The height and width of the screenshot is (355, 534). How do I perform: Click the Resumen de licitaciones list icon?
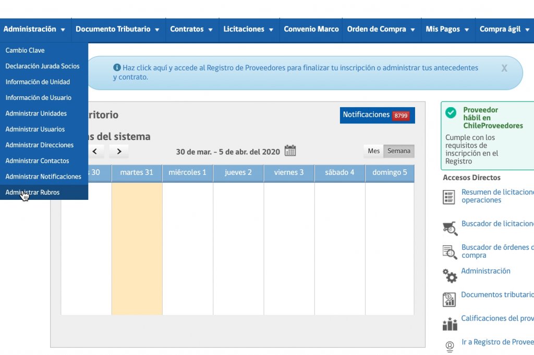tap(448, 197)
